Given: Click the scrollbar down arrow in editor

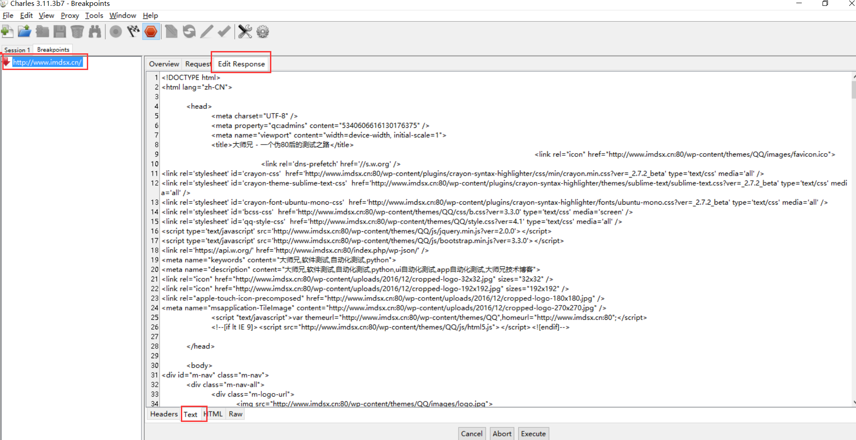Looking at the screenshot, I should tap(854, 402).
